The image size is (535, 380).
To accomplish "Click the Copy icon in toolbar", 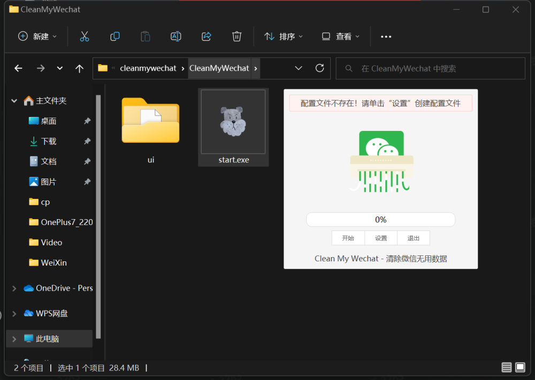I will point(114,36).
